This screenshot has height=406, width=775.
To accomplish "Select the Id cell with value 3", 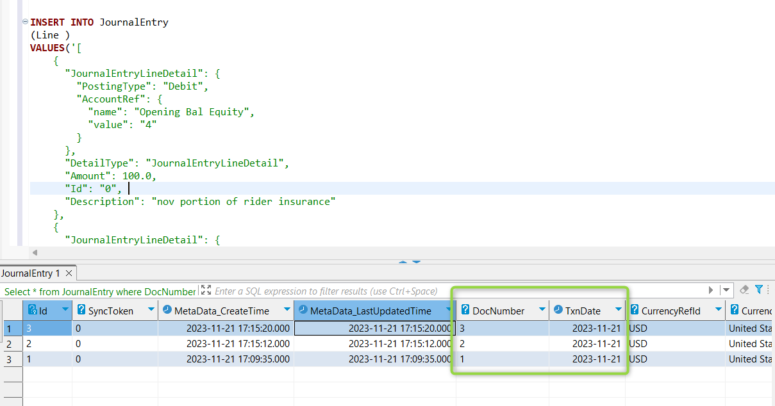I will [47, 328].
